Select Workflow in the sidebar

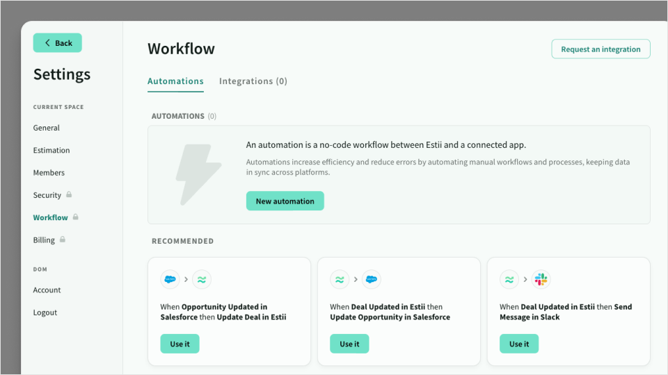51,217
